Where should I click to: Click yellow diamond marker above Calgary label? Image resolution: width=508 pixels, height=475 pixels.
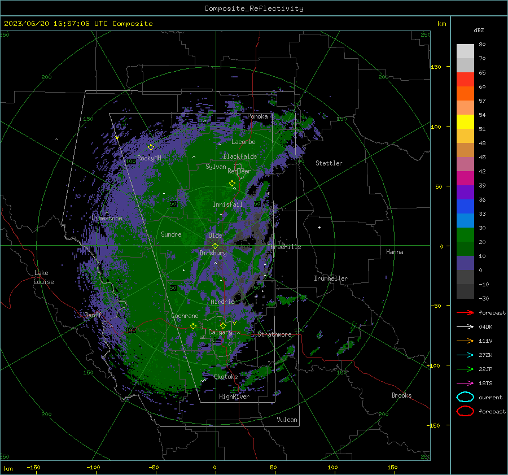coord(223,325)
